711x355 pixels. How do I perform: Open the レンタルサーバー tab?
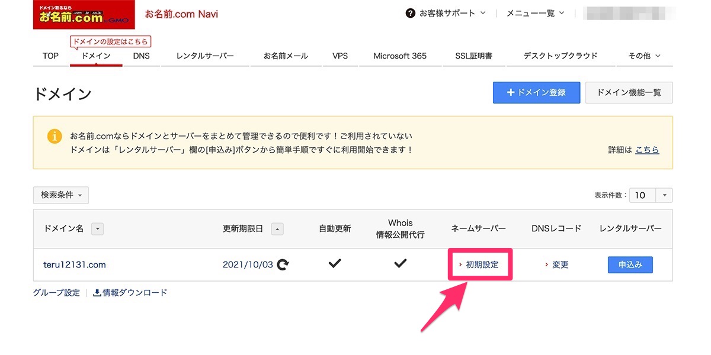(205, 56)
